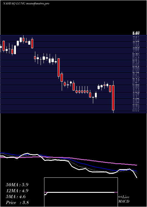Click the <<Live MACD label
The width and height of the screenshot is (147, 207).
point(124,199)
